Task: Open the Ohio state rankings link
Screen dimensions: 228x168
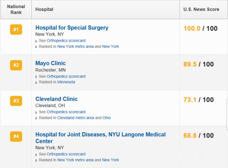Action: pyautogui.click(x=107, y=118)
